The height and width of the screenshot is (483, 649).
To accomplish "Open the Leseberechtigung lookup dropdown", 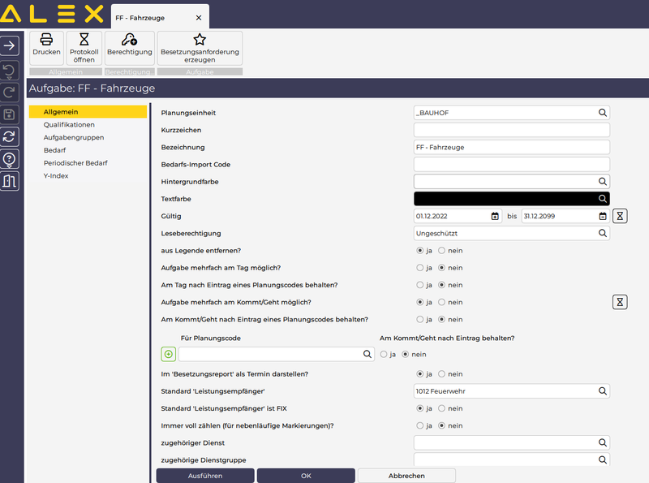I will (x=603, y=233).
